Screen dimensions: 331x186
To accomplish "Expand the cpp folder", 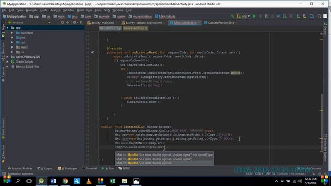I will pyautogui.click(x=12, y=42).
